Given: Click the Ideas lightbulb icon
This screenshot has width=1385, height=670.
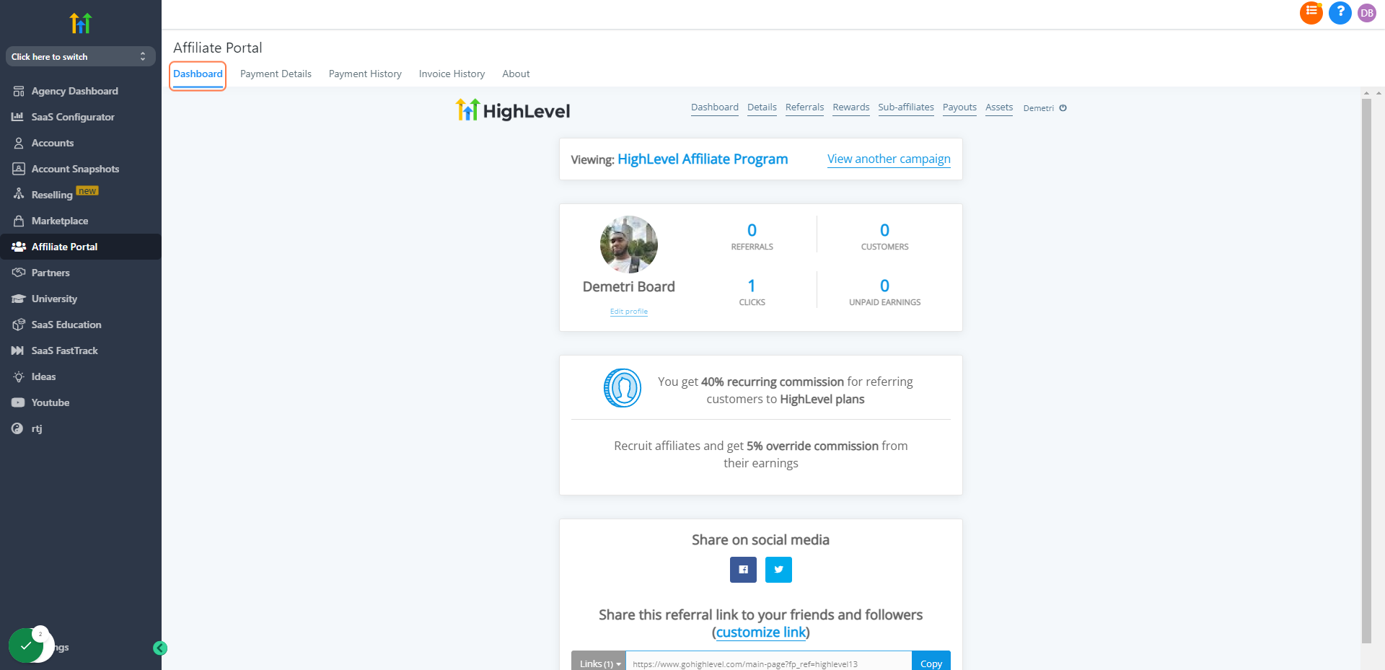Looking at the screenshot, I should [x=19, y=376].
